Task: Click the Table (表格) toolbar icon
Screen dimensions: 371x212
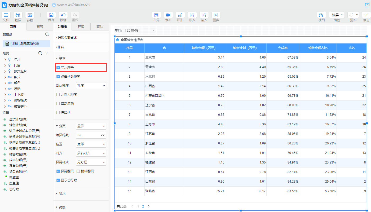Action: (x=168, y=15)
